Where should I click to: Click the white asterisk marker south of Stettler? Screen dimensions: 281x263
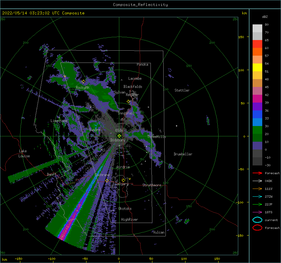tap(148, 107)
